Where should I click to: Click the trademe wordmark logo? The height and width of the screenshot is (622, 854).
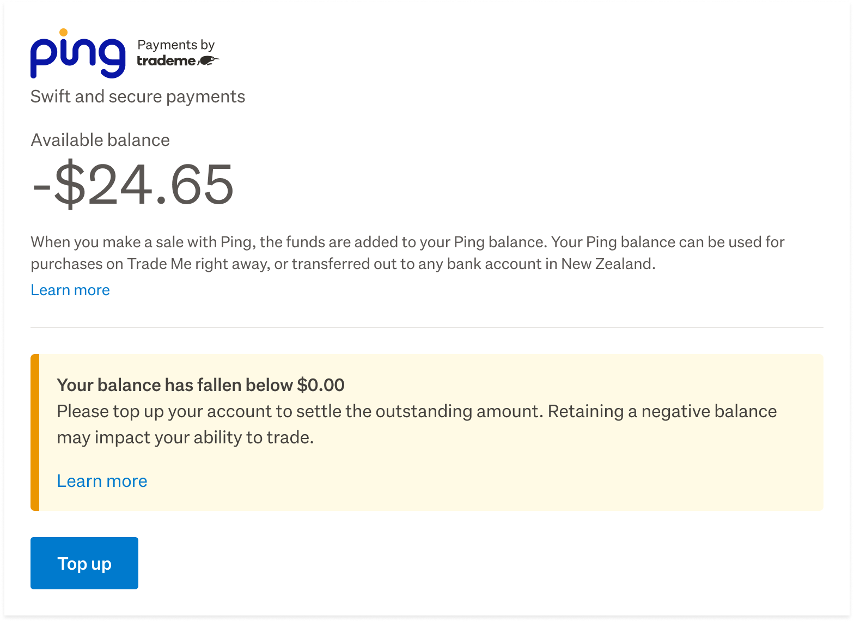(166, 60)
